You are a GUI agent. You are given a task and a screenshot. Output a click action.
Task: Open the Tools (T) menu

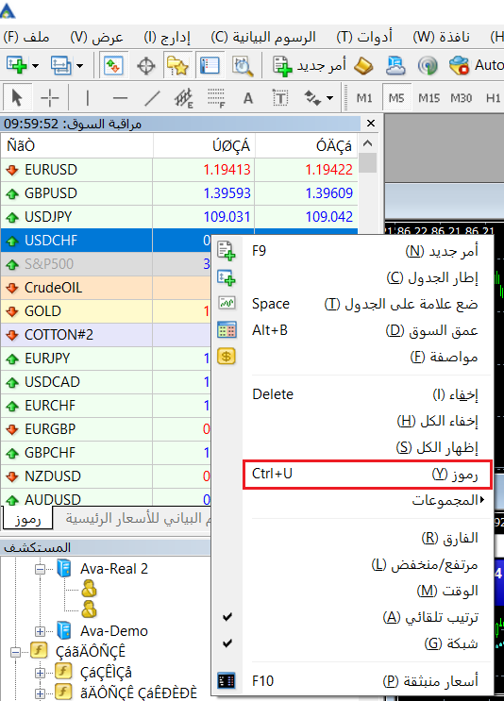tap(364, 37)
